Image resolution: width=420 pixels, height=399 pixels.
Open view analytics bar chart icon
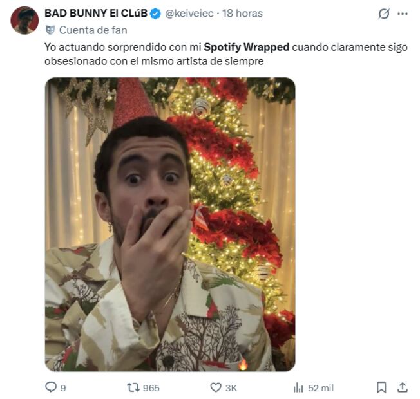coord(298,387)
